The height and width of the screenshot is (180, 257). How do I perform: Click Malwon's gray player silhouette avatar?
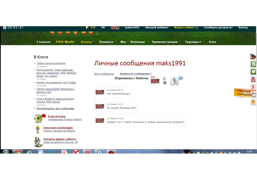(x=175, y=81)
